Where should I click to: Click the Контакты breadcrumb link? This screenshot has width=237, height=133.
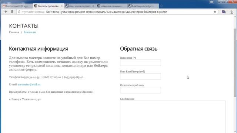point(30,32)
